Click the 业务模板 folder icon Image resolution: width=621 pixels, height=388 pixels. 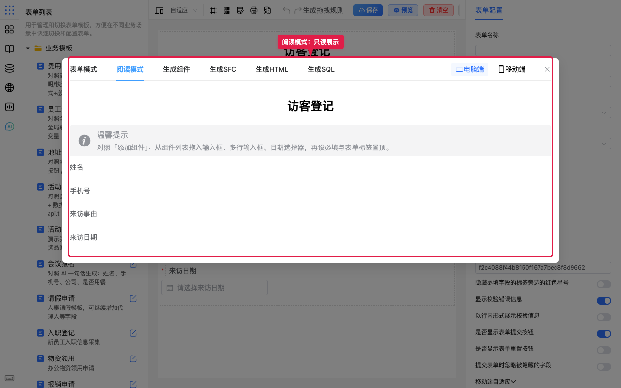(38, 48)
